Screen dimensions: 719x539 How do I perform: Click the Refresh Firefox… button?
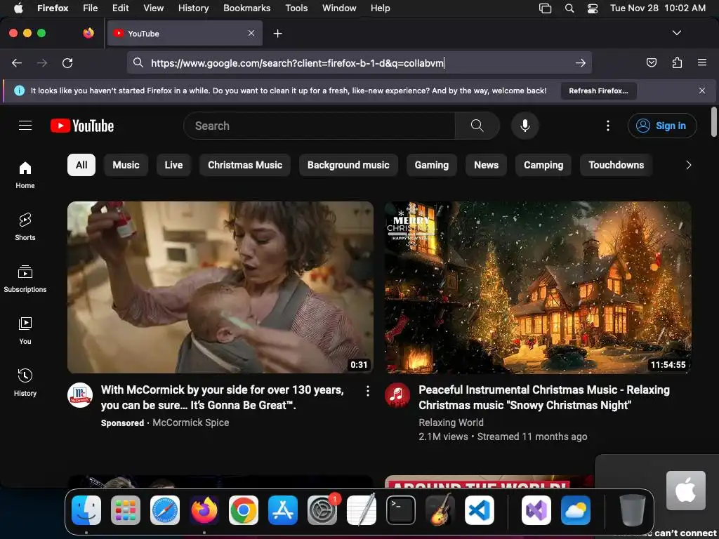click(x=598, y=91)
